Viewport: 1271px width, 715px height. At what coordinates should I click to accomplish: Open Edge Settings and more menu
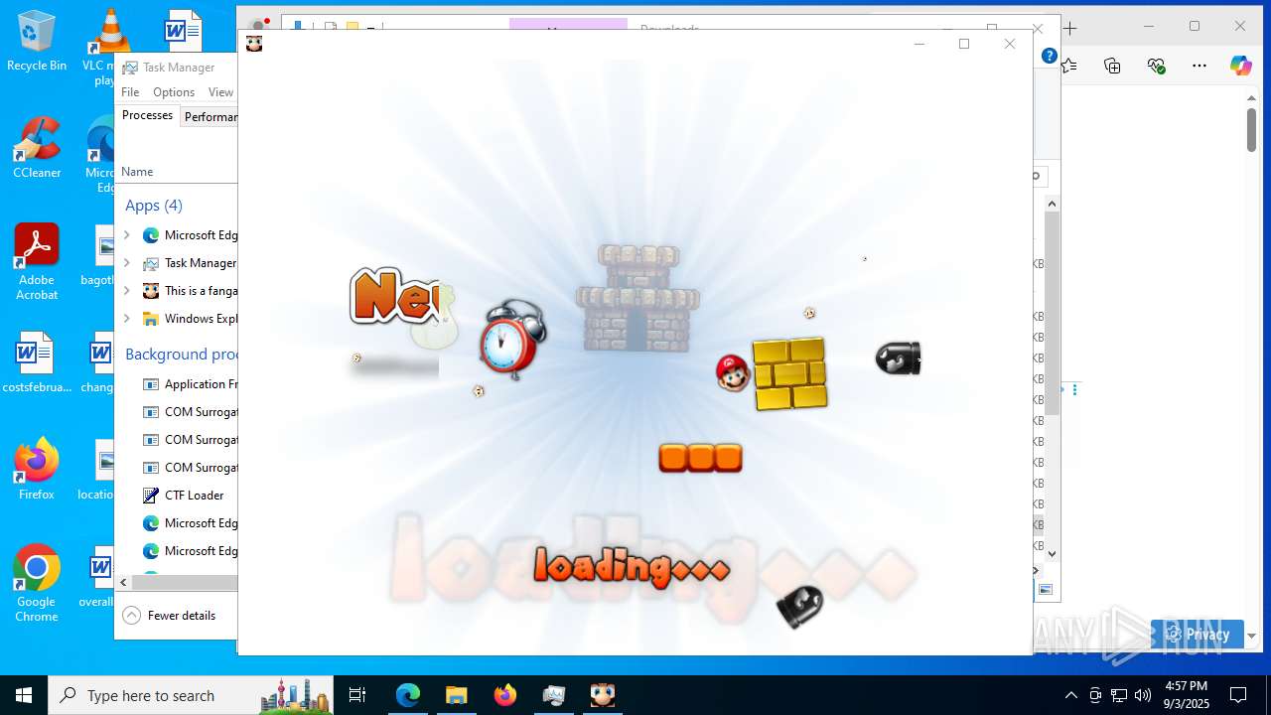[x=1200, y=66]
